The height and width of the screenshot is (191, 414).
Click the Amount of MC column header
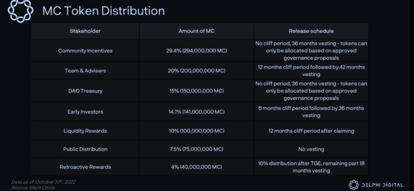(x=197, y=31)
